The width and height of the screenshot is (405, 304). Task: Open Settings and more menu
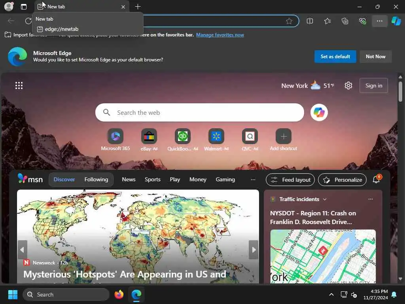pyautogui.click(x=379, y=21)
